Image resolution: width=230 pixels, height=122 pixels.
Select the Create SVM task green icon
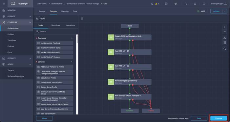click(x=111, y=37)
